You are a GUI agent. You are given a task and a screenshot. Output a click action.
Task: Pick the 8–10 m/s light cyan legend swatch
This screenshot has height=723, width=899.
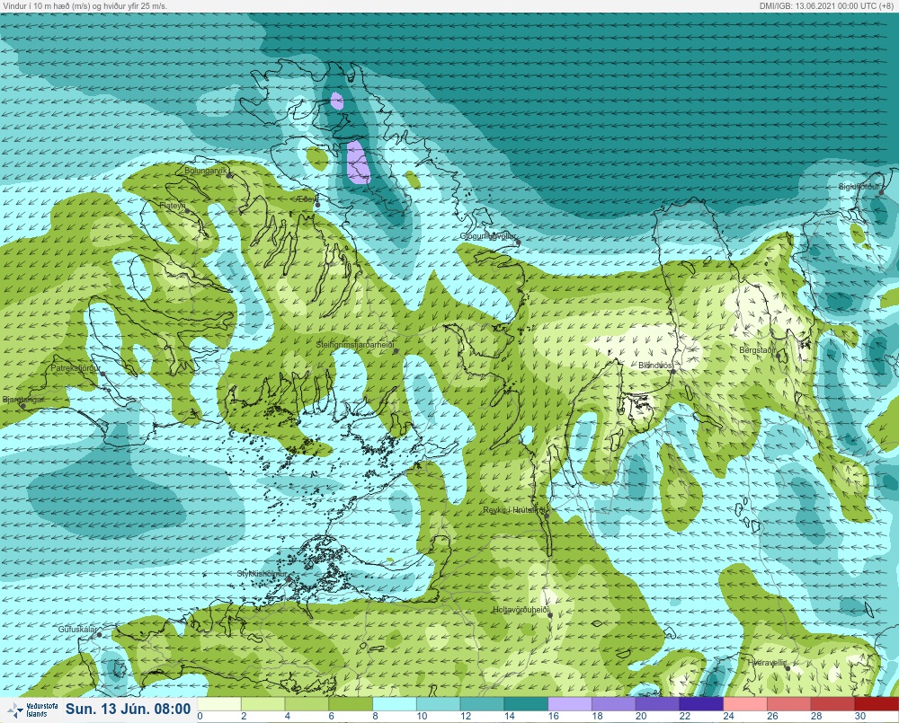395,703
